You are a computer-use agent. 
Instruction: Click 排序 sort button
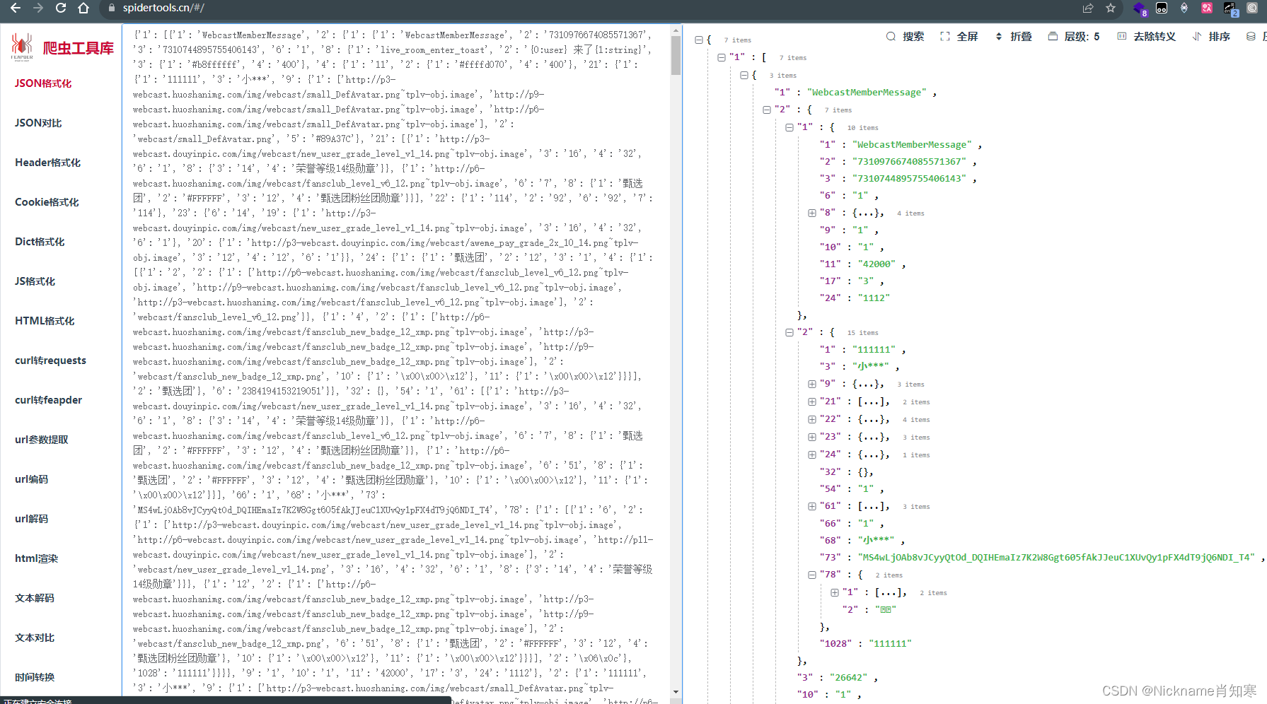[x=1211, y=36]
